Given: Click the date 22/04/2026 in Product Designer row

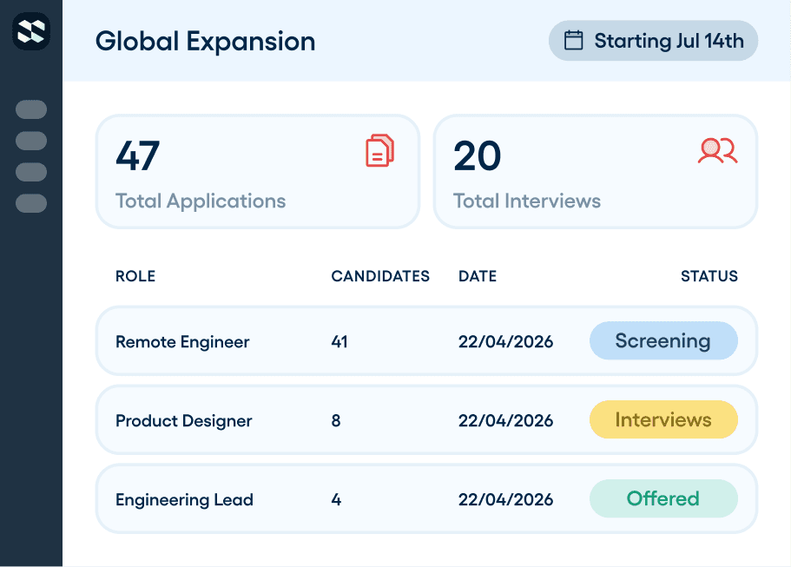Looking at the screenshot, I should [505, 421].
